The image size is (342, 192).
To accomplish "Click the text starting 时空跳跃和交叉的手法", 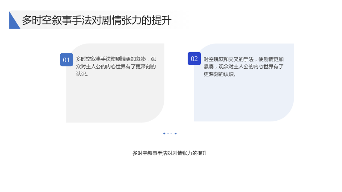I will point(244,67).
